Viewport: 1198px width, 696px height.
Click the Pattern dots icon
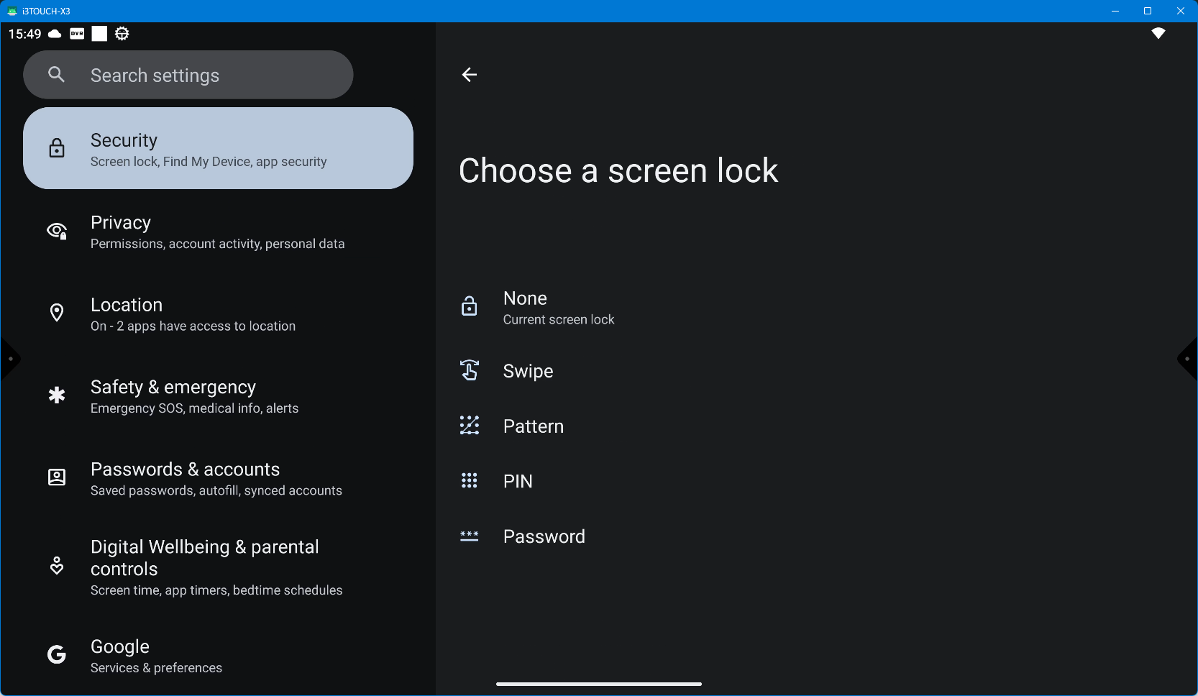470,426
